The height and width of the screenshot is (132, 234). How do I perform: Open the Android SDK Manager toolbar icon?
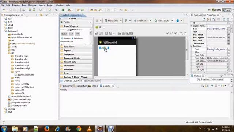(x=30, y=10)
